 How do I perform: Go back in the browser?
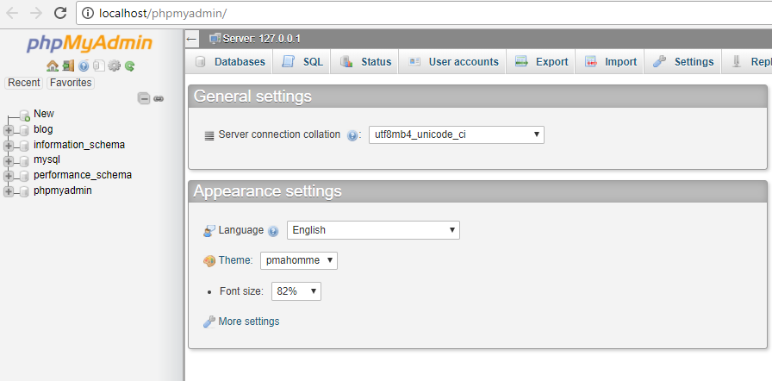[x=12, y=13]
